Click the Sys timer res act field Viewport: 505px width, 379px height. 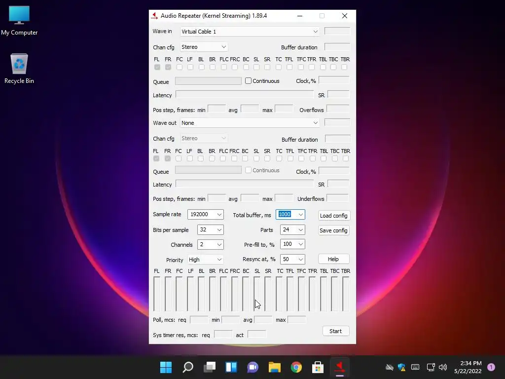point(256,334)
